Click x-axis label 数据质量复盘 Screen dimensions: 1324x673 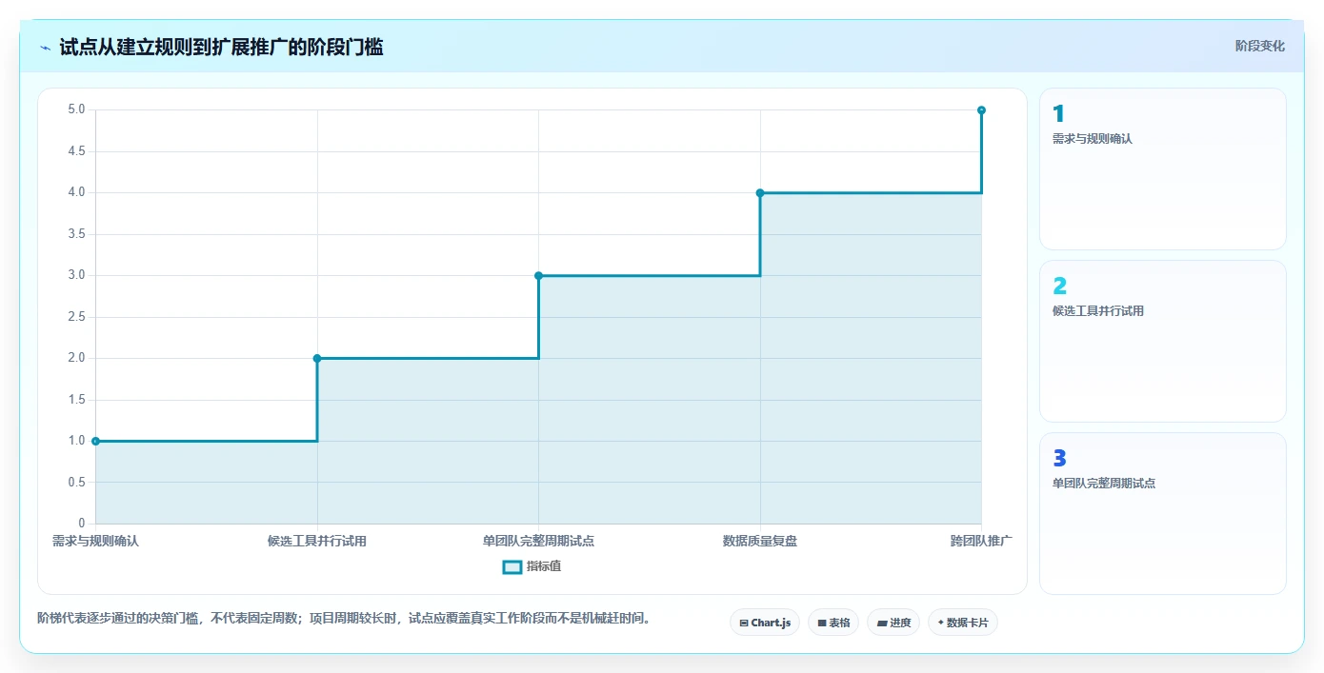[760, 541]
